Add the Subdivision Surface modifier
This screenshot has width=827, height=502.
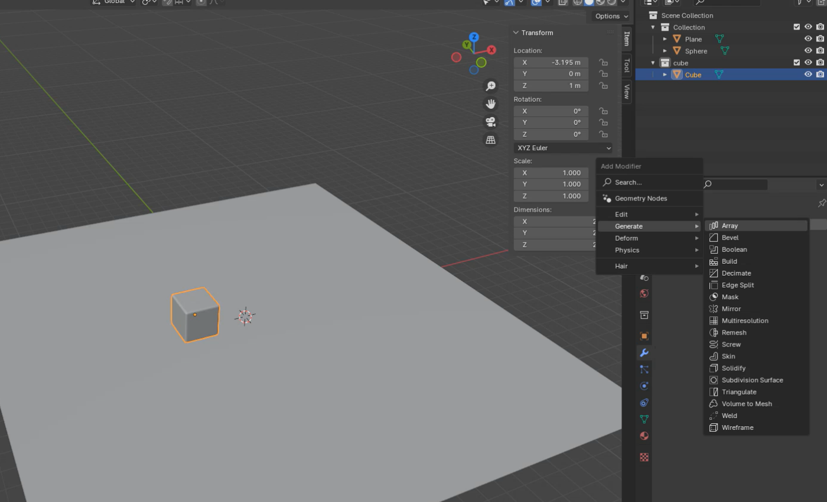[756, 380]
